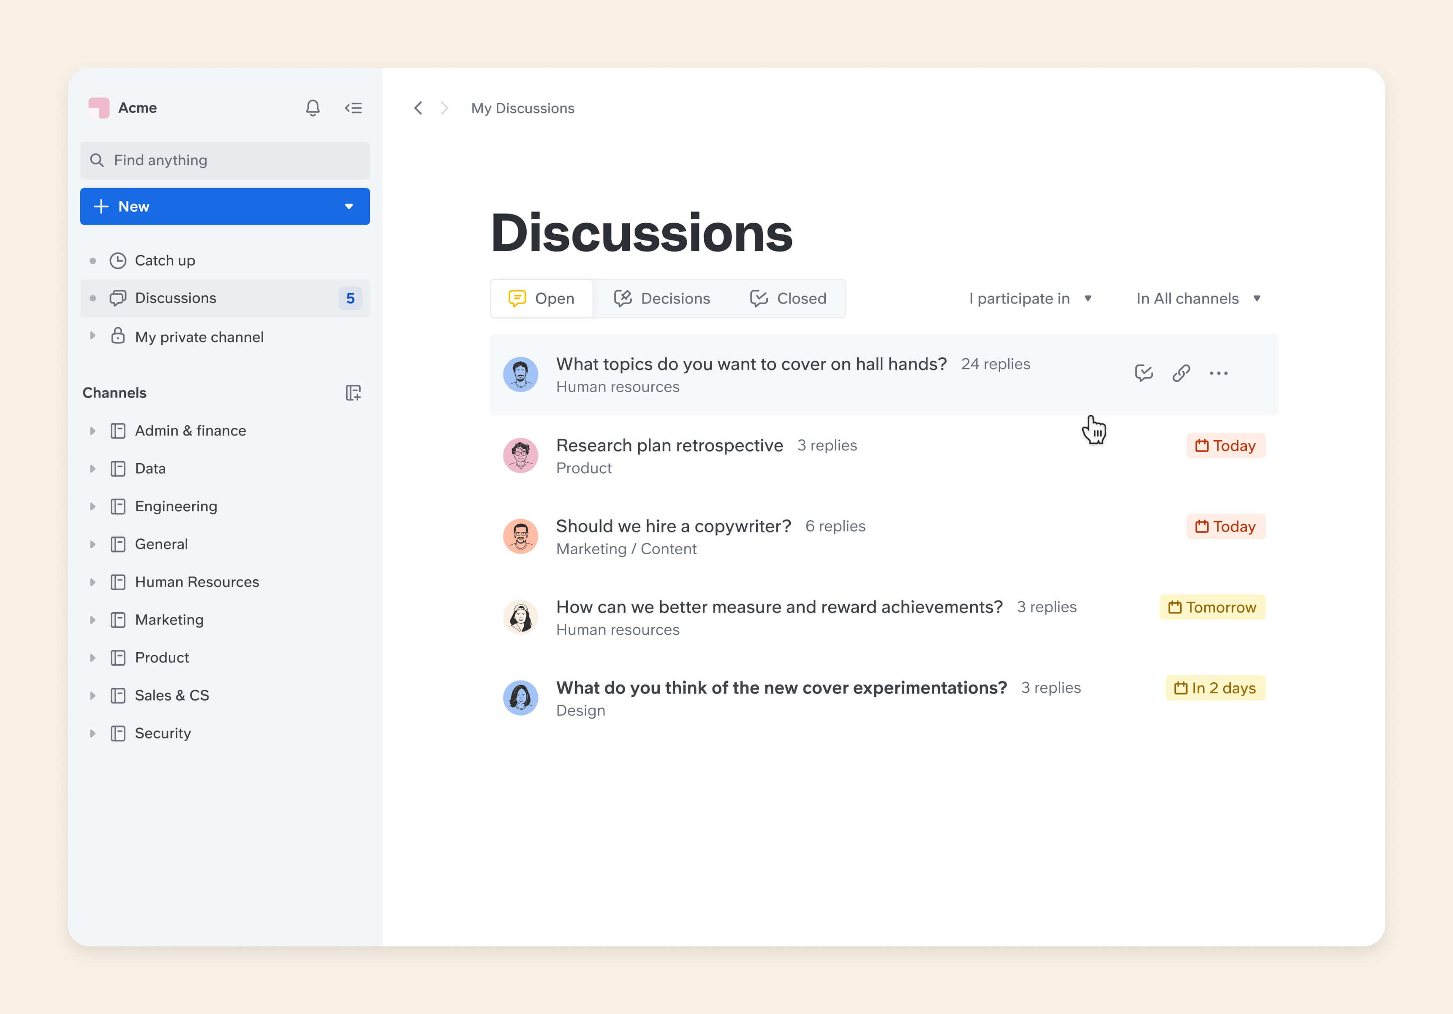Image resolution: width=1453 pixels, height=1014 pixels.
Task: Collapse the sidebar with the hide-menu icon
Action: 353,108
